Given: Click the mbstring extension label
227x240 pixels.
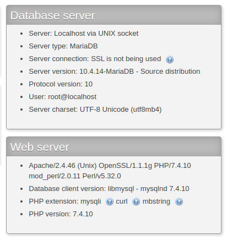Looking at the screenshot, I should (x=156, y=201).
